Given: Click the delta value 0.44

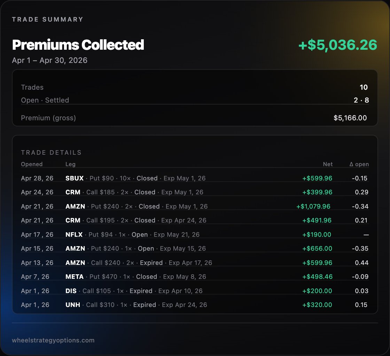Looking at the screenshot, I should pos(362,263).
